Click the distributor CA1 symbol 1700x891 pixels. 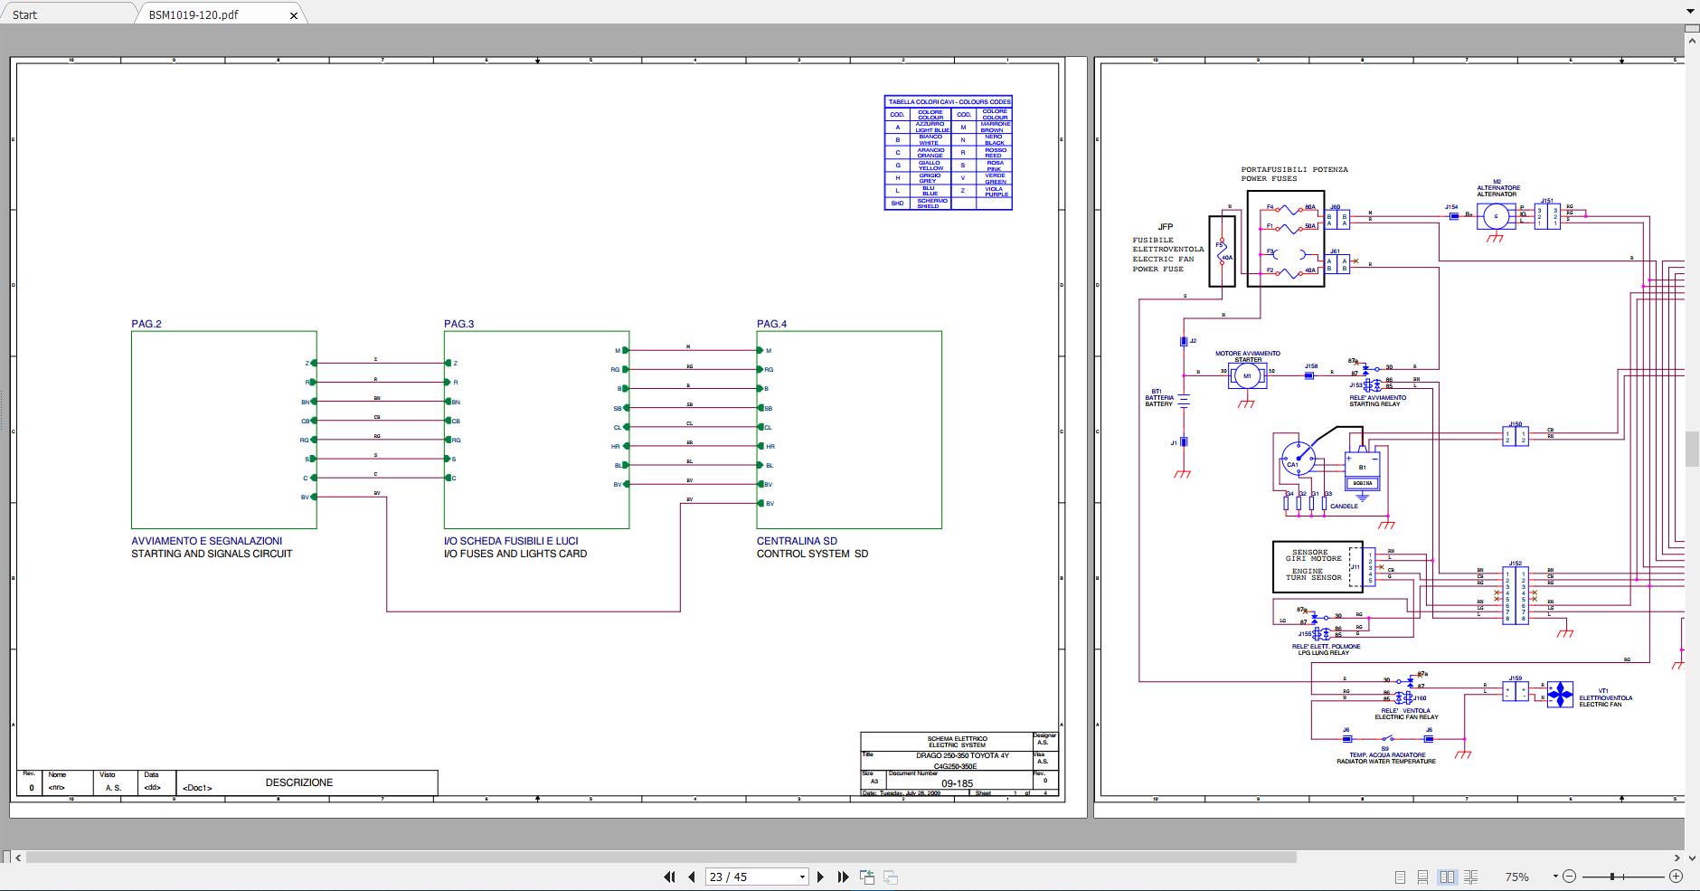(x=1297, y=460)
